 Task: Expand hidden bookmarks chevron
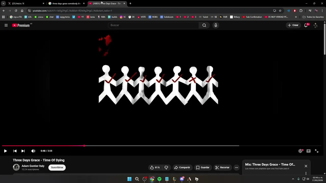click(296, 17)
